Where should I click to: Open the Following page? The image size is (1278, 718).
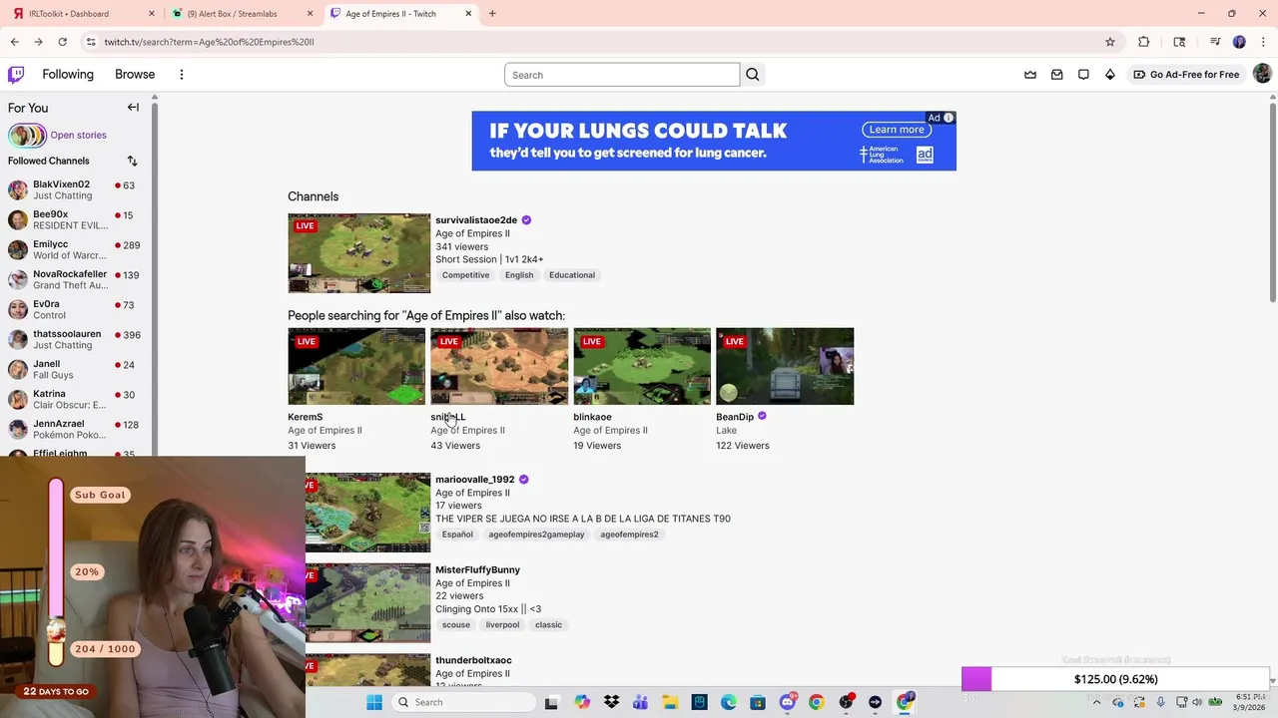pos(68,75)
